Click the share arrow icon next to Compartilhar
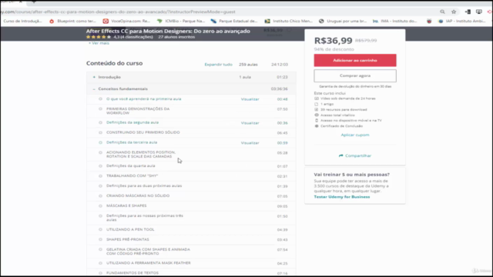Viewport: 493px width, 277px height. pyautogui.click(x=340, y=155)
